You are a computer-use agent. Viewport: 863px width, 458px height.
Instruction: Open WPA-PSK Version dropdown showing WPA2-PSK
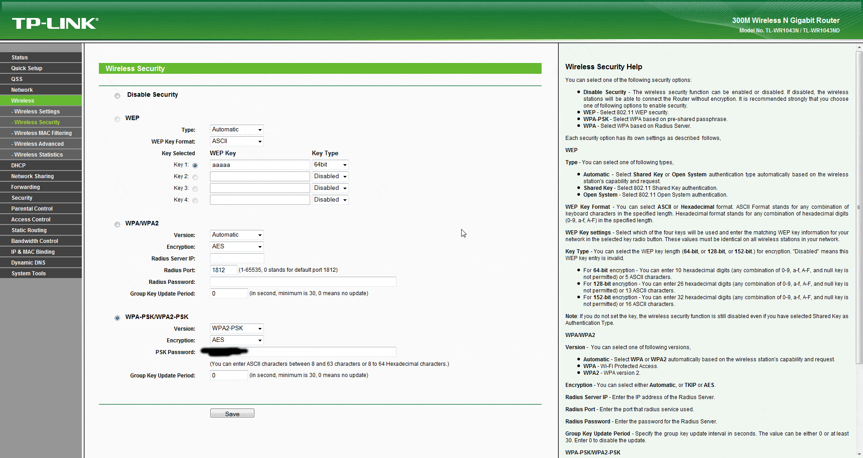[x=236, y=328]
